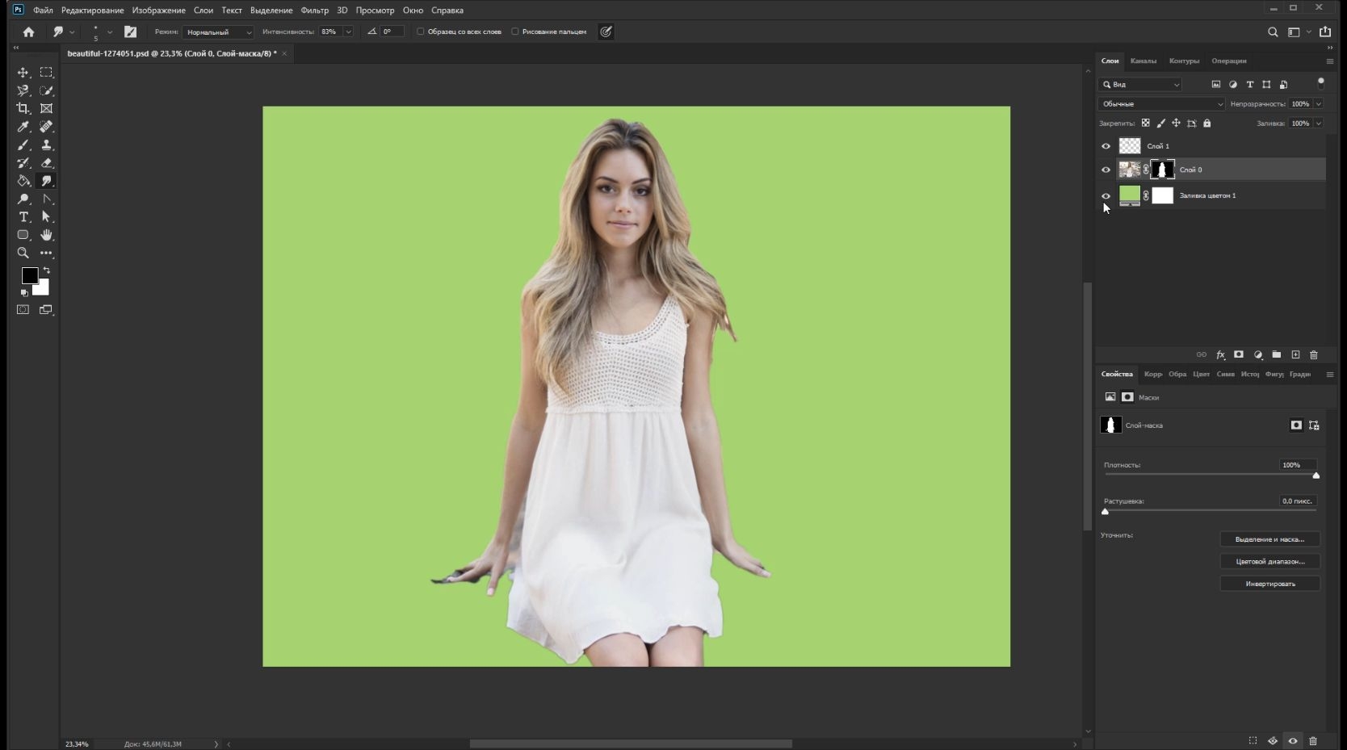Select the Path Selection arrow tool

[46, 217]
